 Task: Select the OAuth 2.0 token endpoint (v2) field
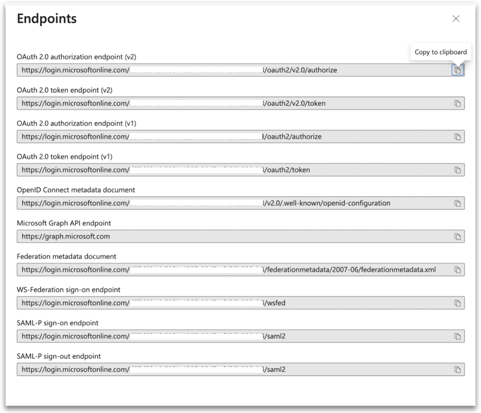click(234, 103)
